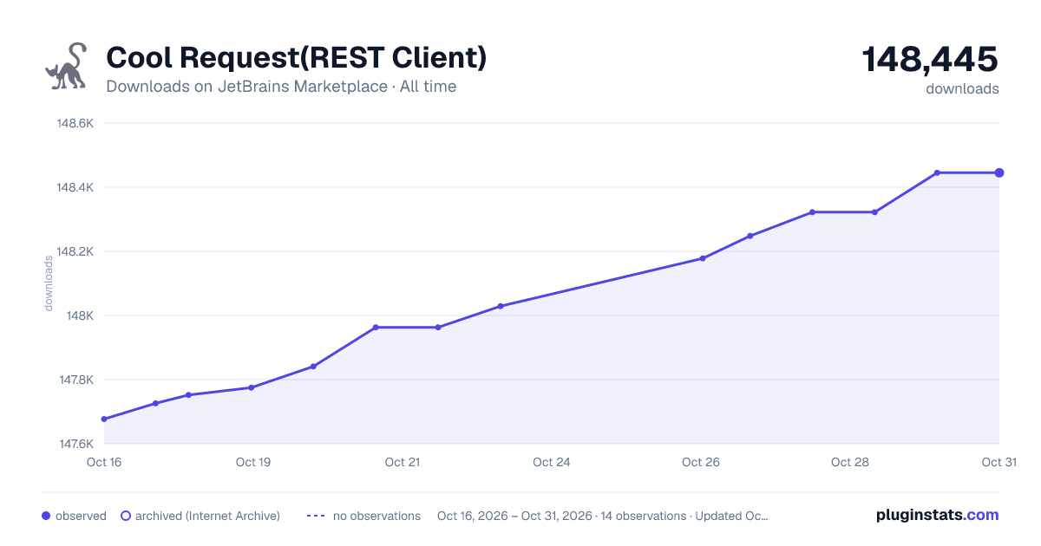1041x546 pixels.
Task: Select the last data point on Oct 31
Action: [x=999, y=172]
